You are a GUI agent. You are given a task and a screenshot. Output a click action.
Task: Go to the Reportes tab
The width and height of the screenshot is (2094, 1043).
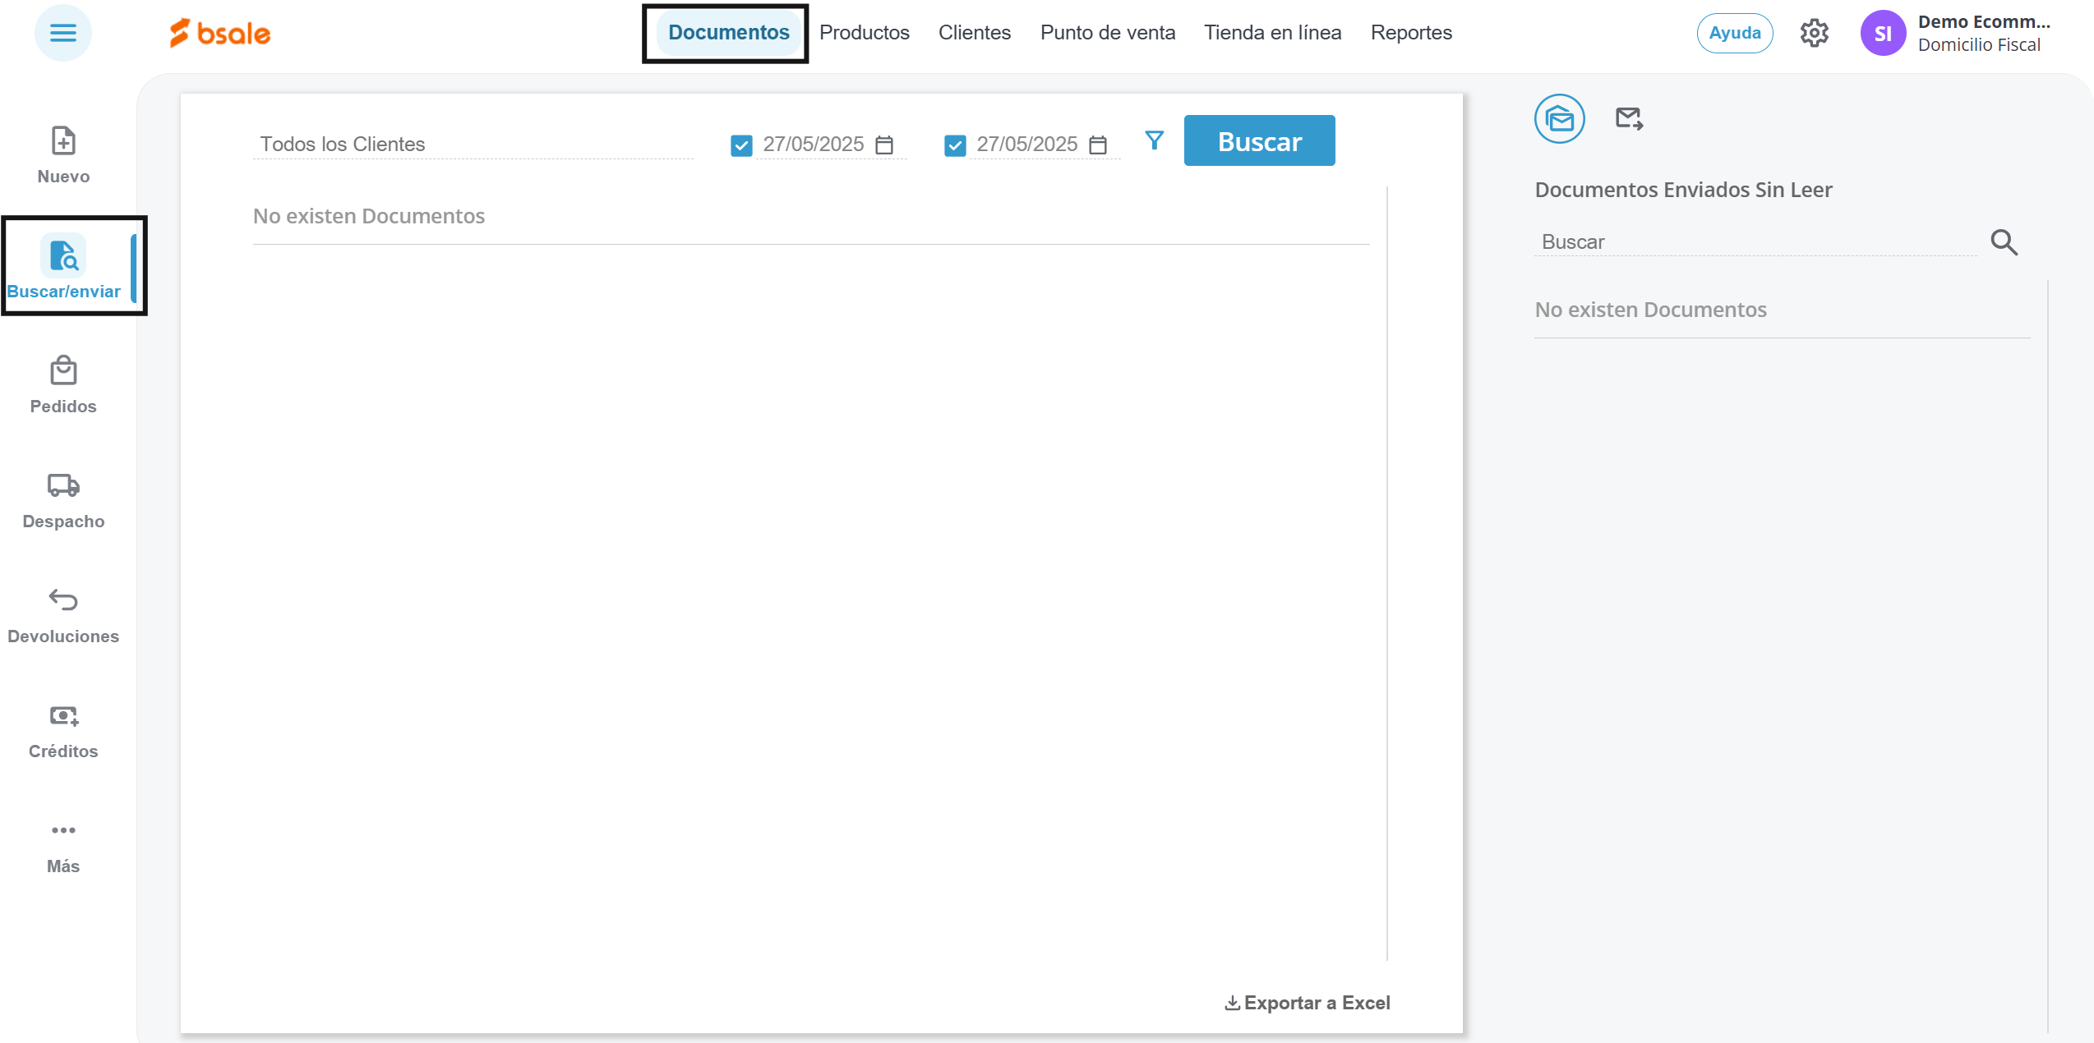tap(1410, 33)
